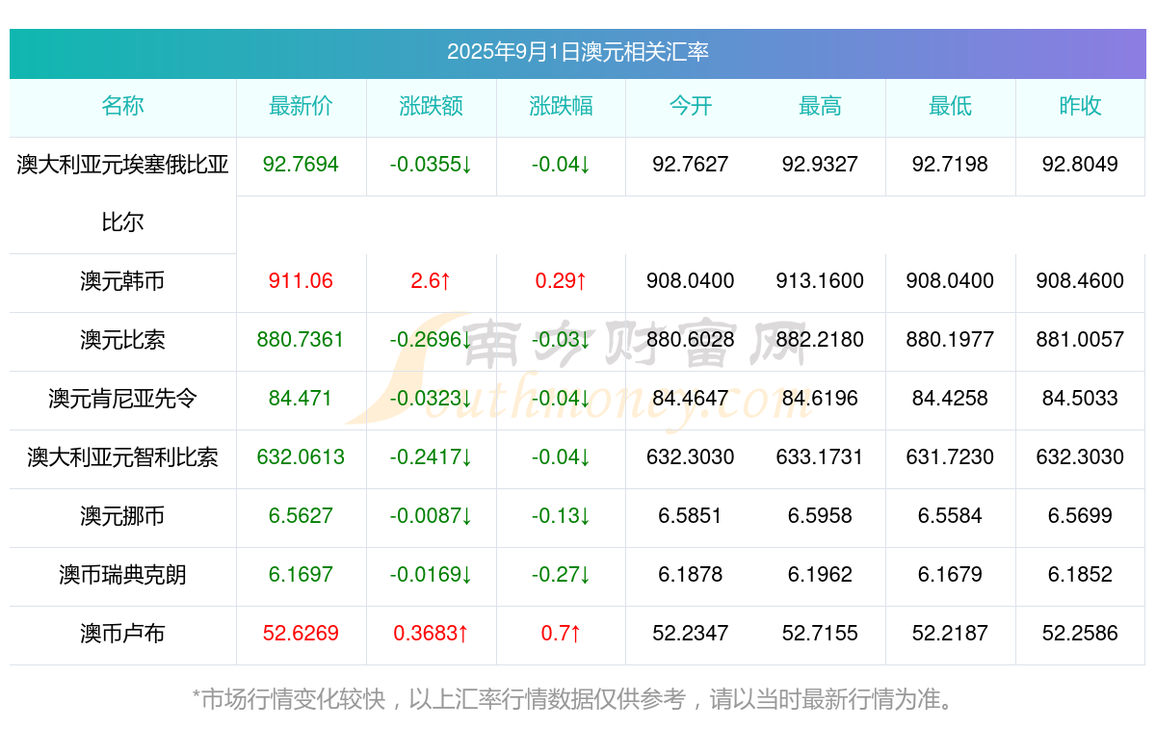Screen dimensions: 1156x729
Task: Click the title '2025年9月1日澳元相关汇率'
Action: (578, 52)
